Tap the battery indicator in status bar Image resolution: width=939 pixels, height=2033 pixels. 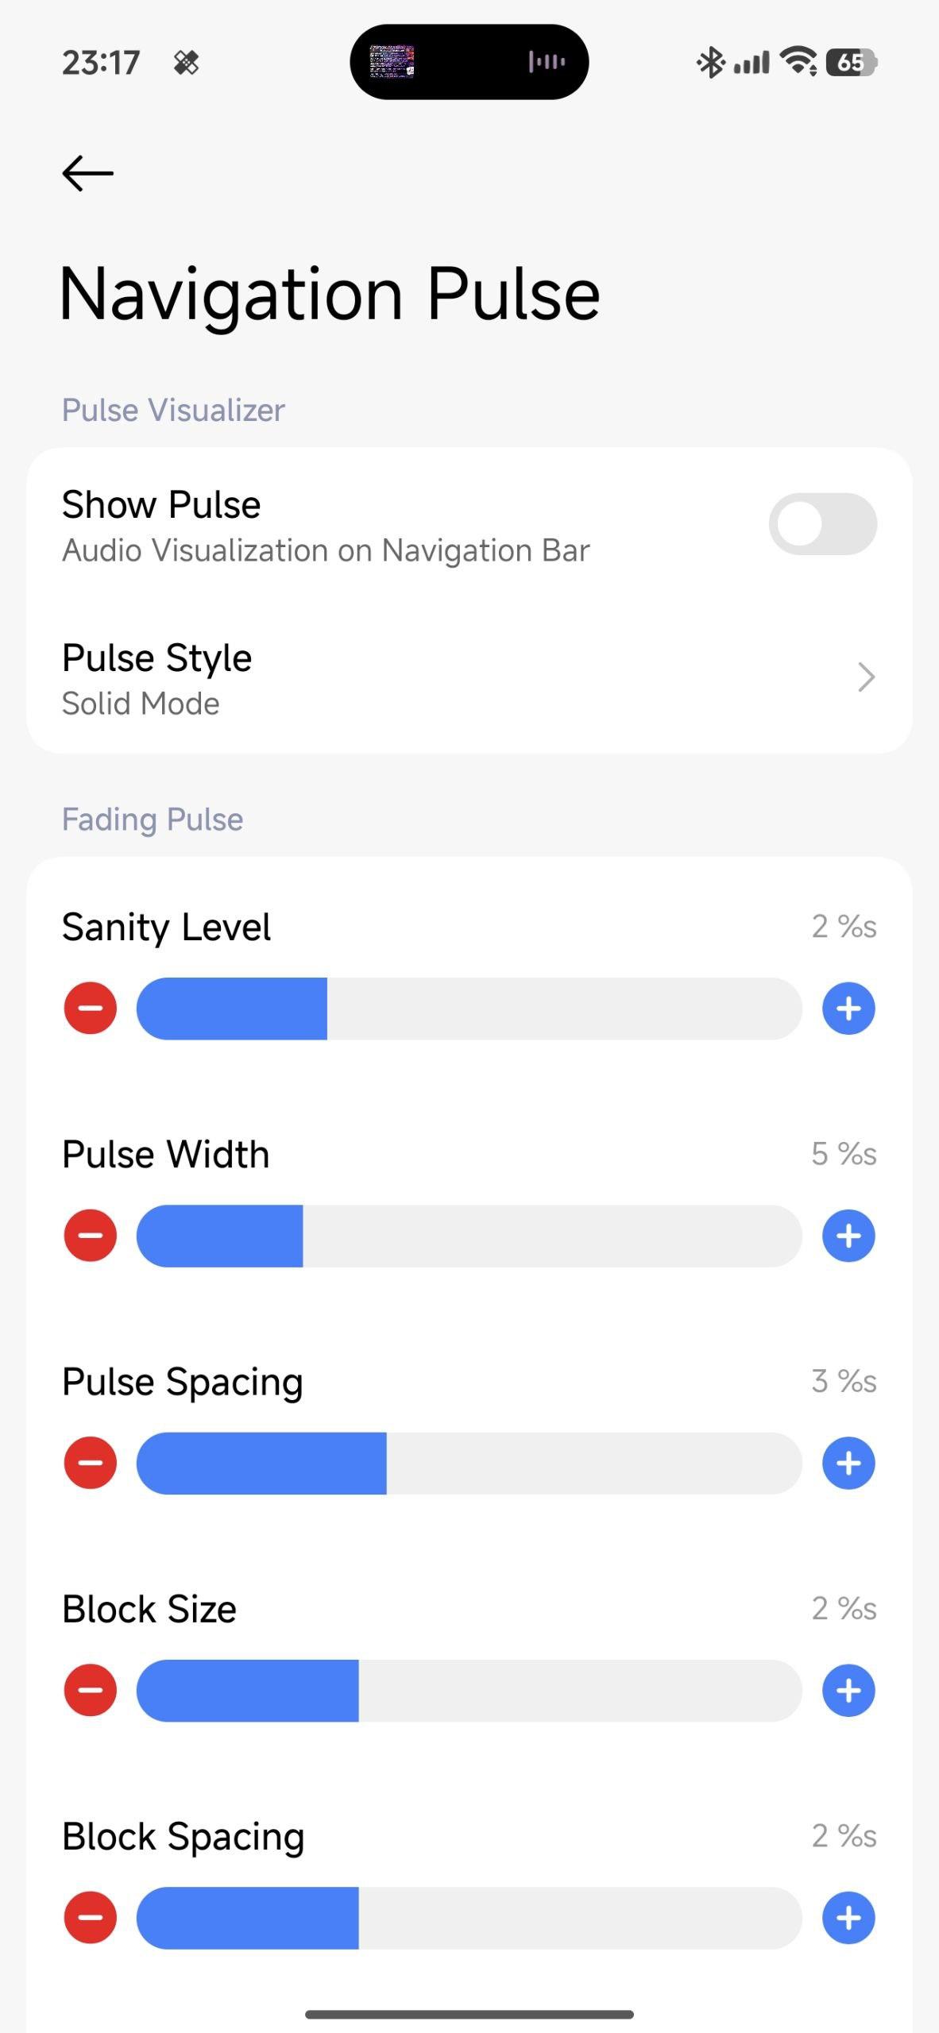coord(851,62)
